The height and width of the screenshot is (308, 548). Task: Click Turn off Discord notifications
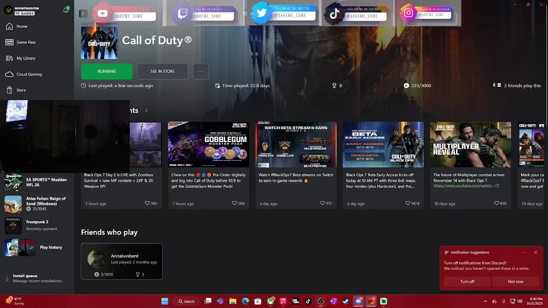(x=467, y=281)
